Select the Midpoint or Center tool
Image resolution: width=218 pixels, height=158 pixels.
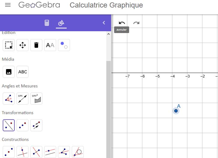[x=9, y=152]
